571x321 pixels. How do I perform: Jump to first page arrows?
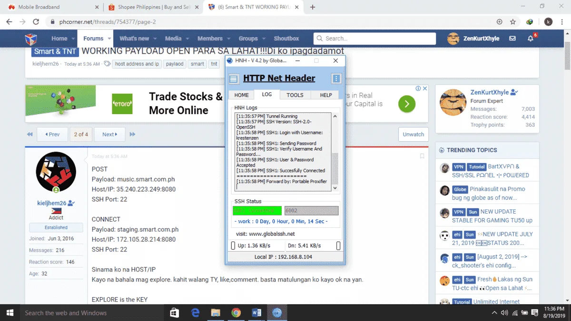click(30, 135)
